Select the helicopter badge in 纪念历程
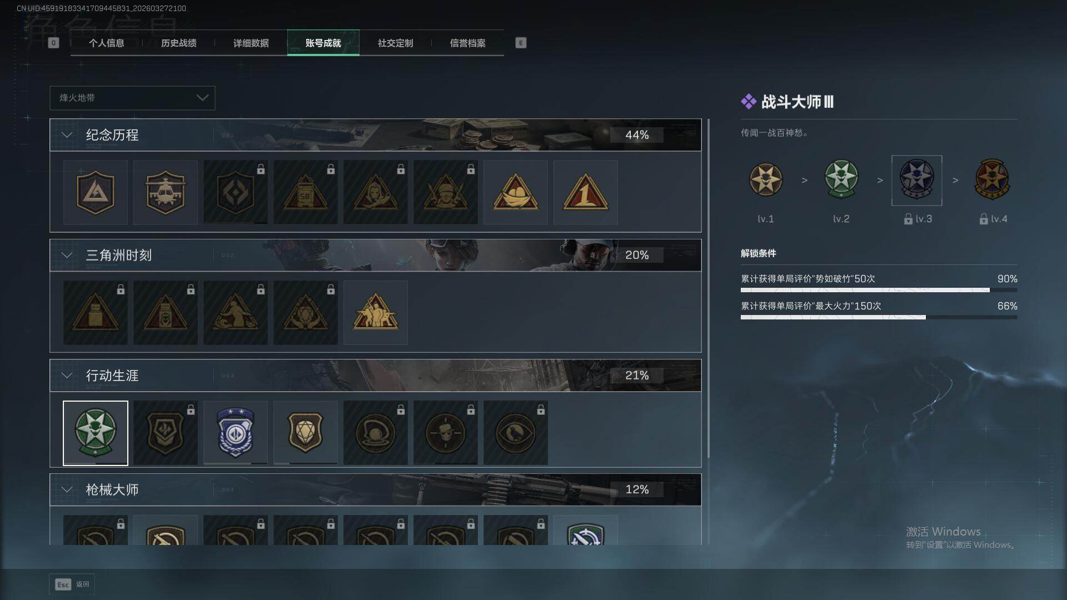This screenshot has width=1067, height=600. coord(165,192)
